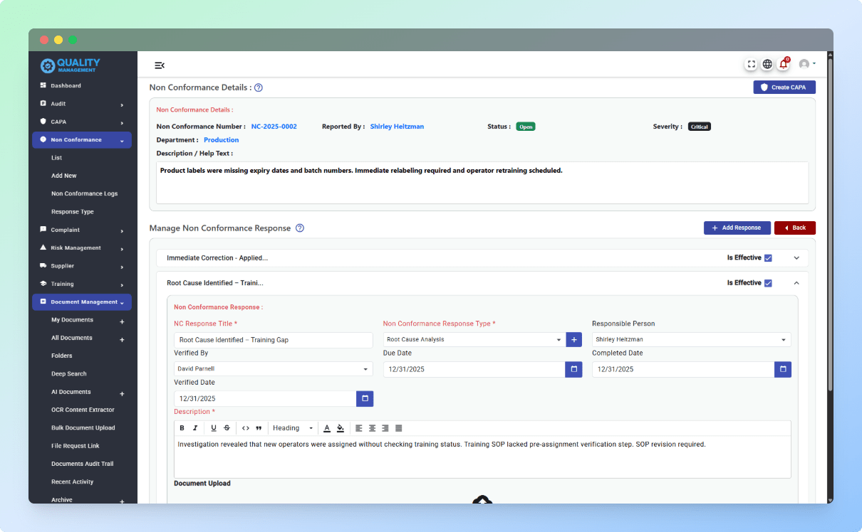Toggle Is Effective for Root Cause response

[769, 282]
